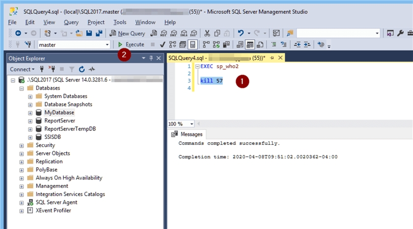The width and height of the screenshot is (413, 229).
Task: Click Activity Monitor icon in Object Explorer
Action: (x=92, y=70)
